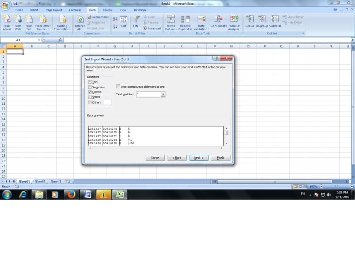Open Existing Connections in ribbon

click(62, 22)
